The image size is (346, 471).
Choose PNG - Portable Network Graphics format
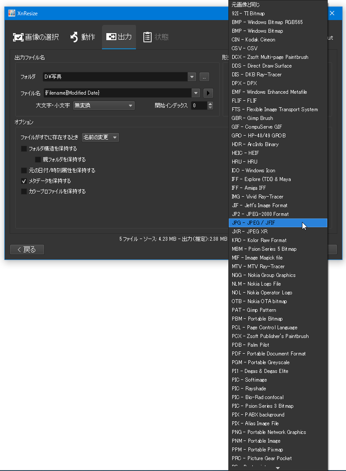tap(278, 432)
